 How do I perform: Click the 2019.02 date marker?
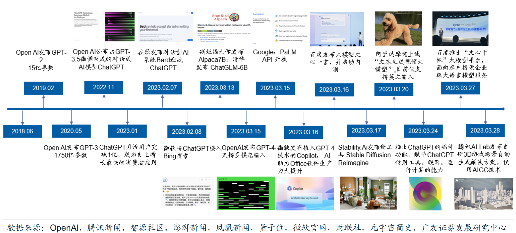(x=43, y=88)
